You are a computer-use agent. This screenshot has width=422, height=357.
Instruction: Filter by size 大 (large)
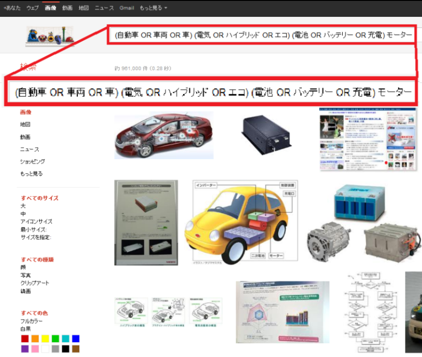pos(23,206)
